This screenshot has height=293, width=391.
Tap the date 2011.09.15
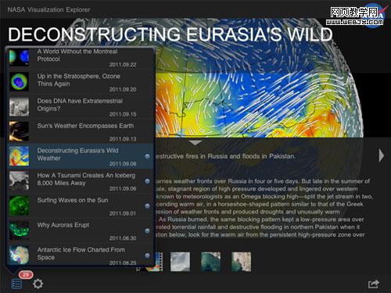123,114
